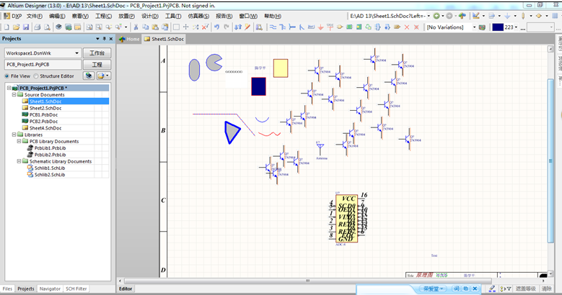Click the 工作台 button
Viewport: 562px width, 295px height.
coord(97,53)
